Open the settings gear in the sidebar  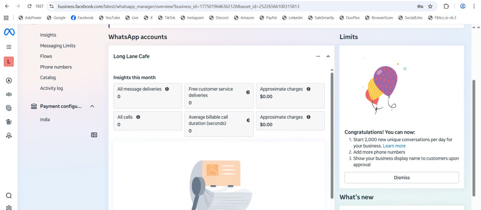tap(9, 207)
